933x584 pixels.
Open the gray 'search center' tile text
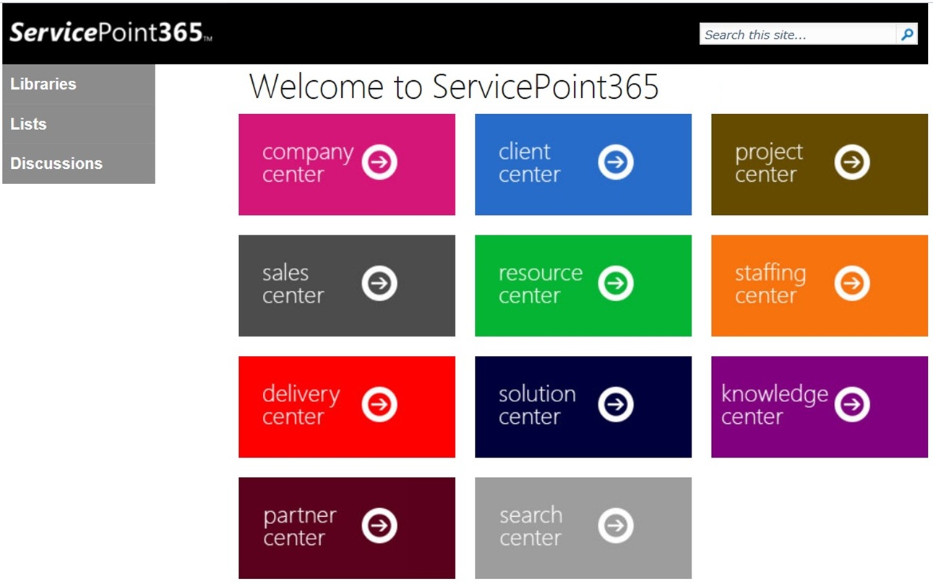[x=530, y=526]
